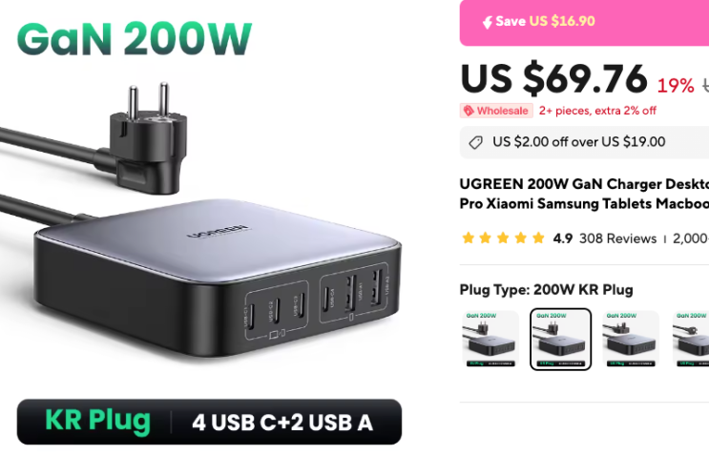Select the UK Plug variant thumbnail
This screenshot has width=709, height=456.
click(631, 339)
